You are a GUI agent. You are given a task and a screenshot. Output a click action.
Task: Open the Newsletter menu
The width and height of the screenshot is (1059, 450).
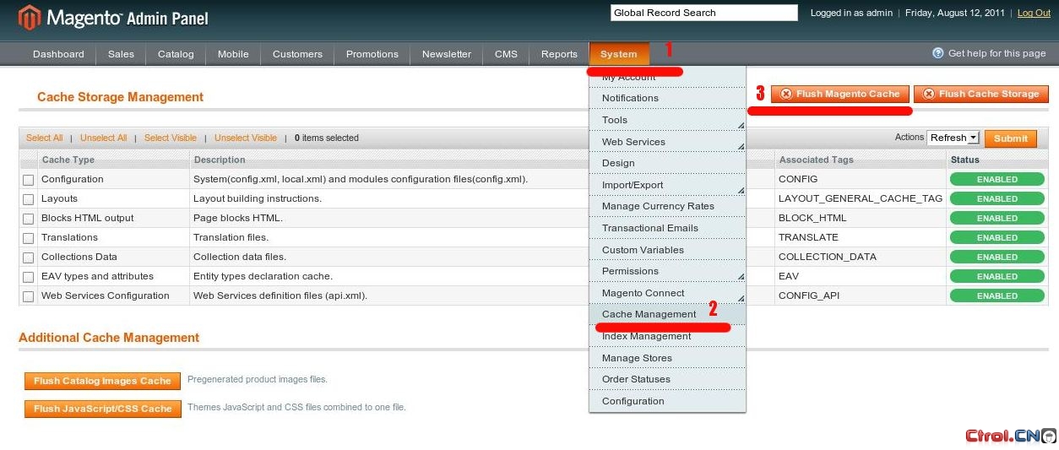tap(447, 54)
